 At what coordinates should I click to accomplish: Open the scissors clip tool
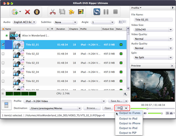click(53, 12)
